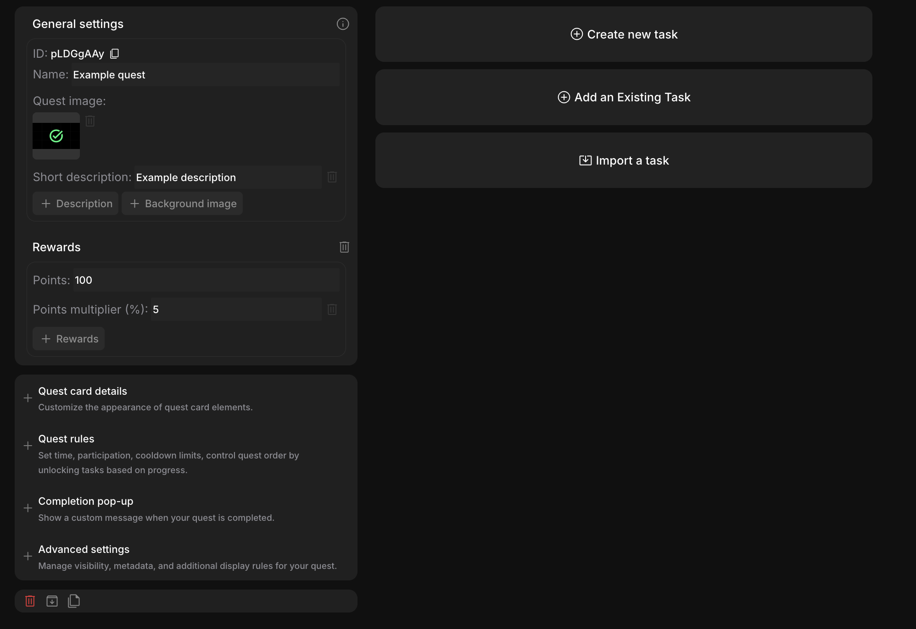Screen dimensions: 916x629
Task: Click the General settings info icon
Action: (x=343, y=24)
